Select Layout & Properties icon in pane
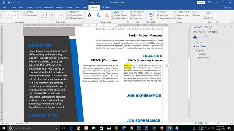 pos(206,36)
